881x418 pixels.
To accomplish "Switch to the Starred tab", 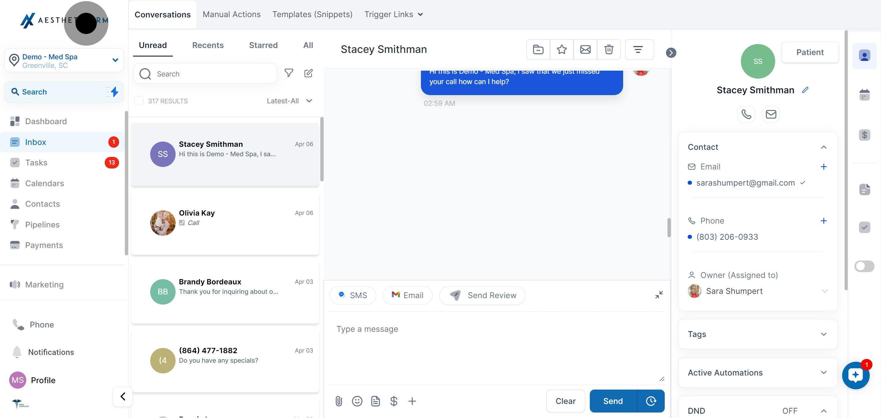I will 263,45.
